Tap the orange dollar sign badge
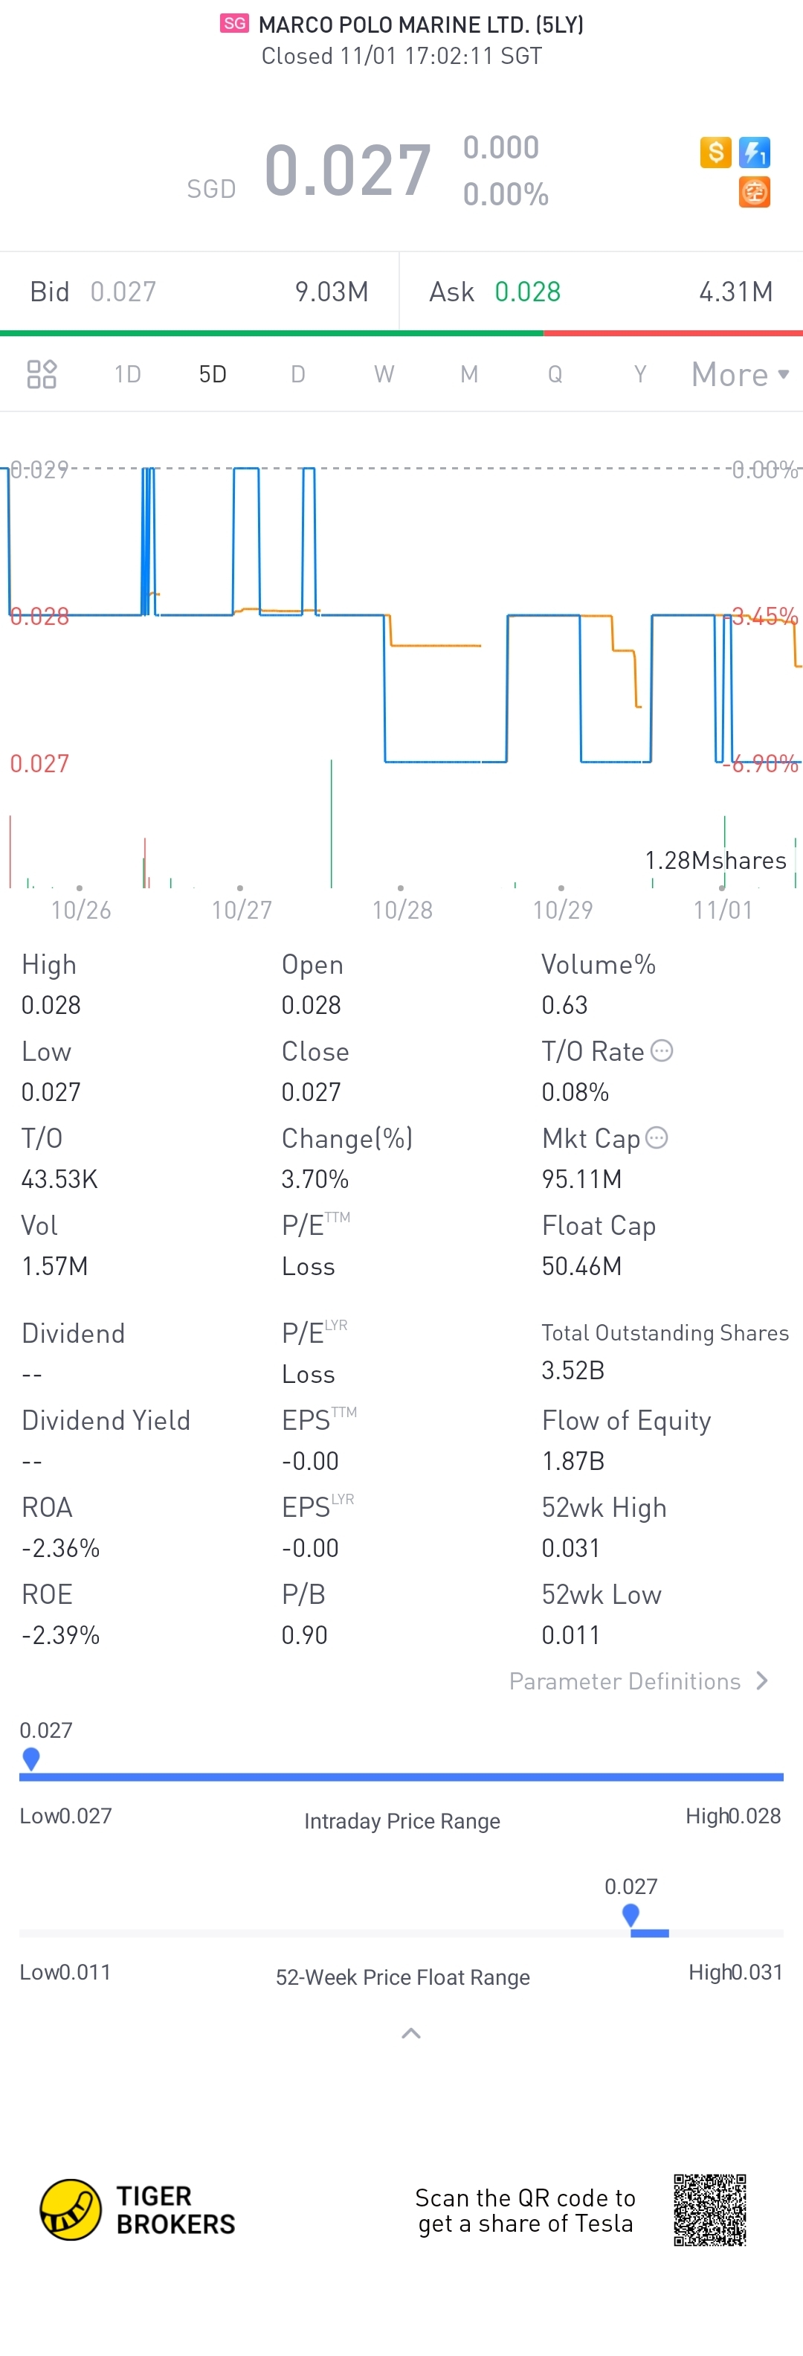The image size is (803, 2356). [715, 152]
